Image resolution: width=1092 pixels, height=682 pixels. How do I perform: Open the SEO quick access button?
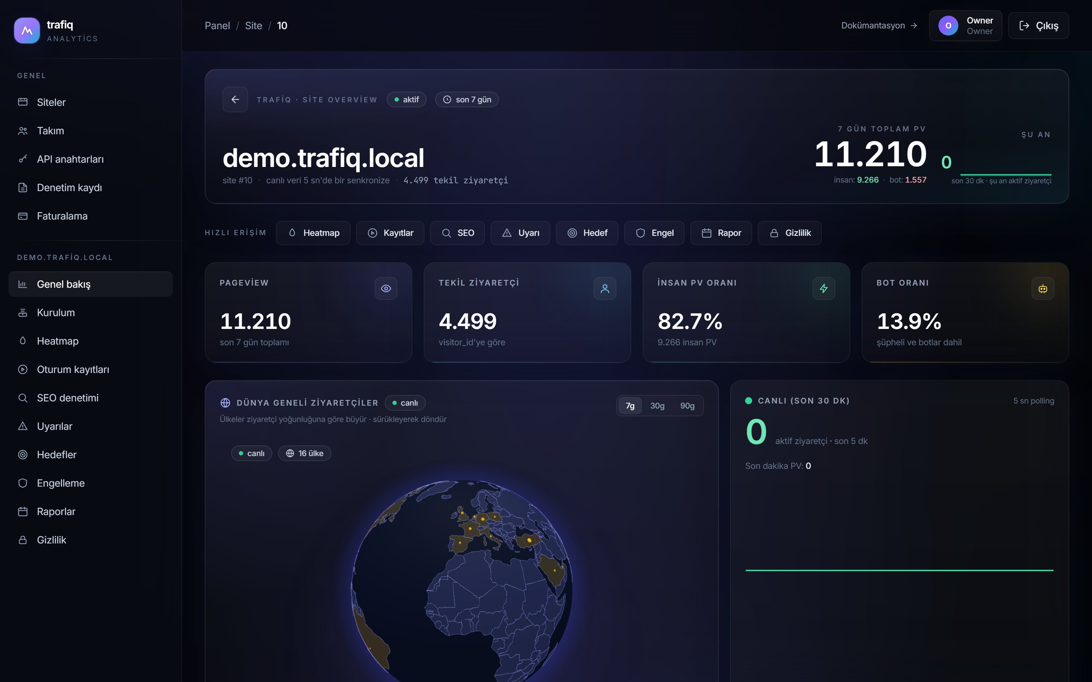coord(457,233)
